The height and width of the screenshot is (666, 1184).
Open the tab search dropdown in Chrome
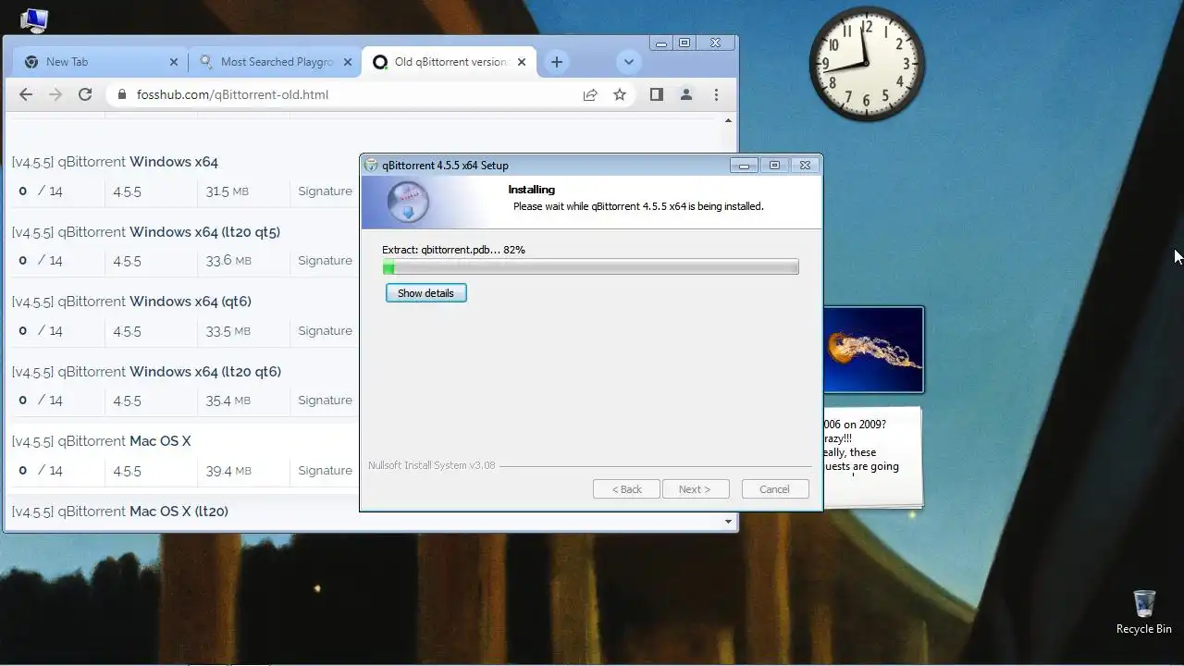tap(628, 62)
